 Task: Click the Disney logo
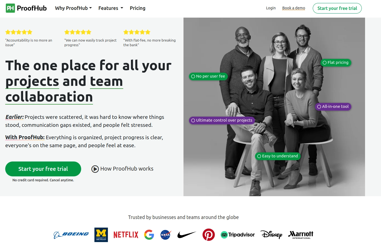pyautogui.click(x=272, y=235)
